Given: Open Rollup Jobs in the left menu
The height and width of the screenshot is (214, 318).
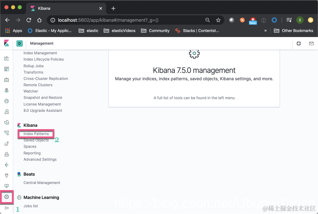Looking at the screenshot, I should click(33, 66).
